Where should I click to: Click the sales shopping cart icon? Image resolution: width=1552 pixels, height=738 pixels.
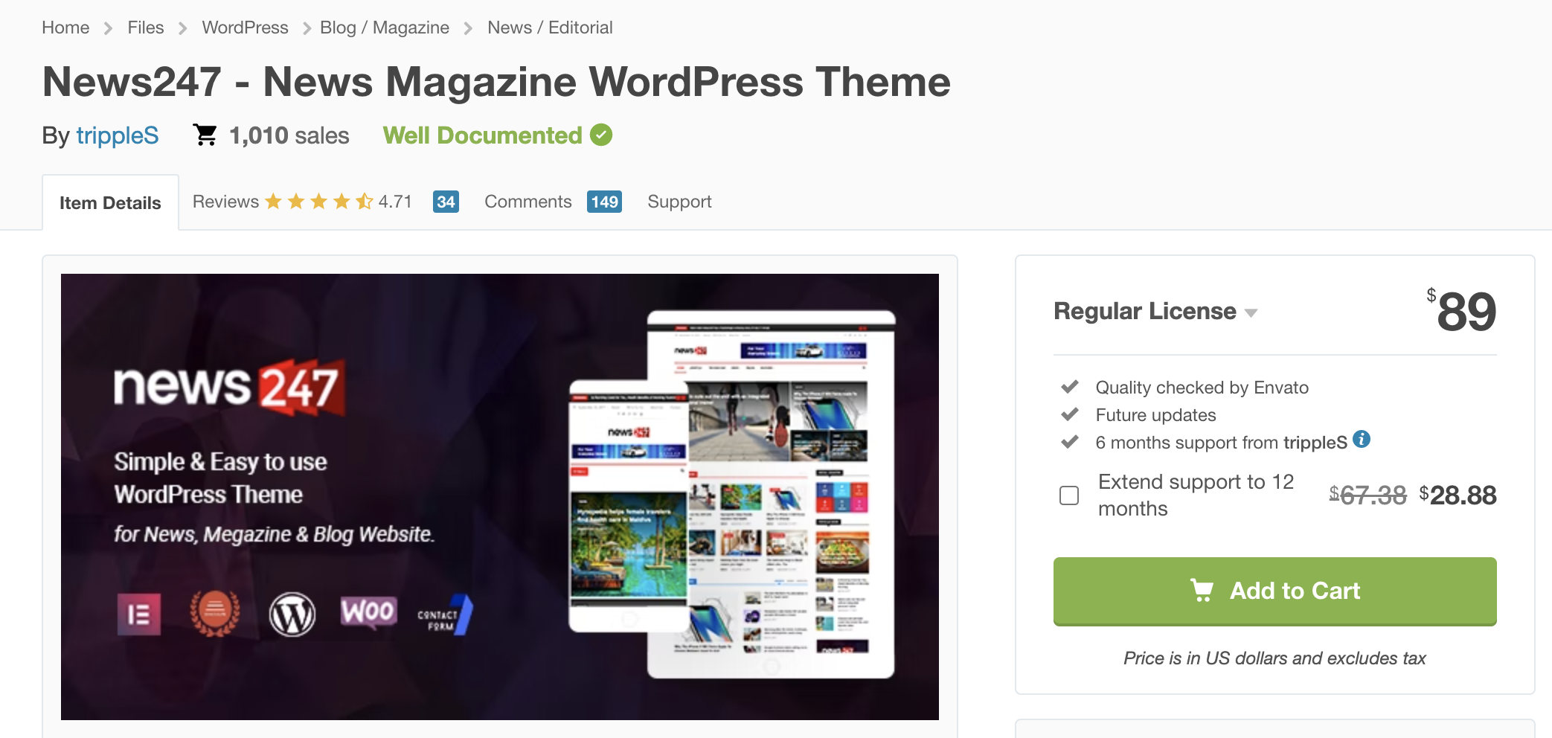pos(205,135)
